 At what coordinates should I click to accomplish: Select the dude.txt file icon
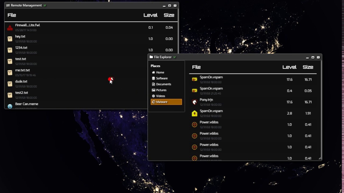[10, 84]
